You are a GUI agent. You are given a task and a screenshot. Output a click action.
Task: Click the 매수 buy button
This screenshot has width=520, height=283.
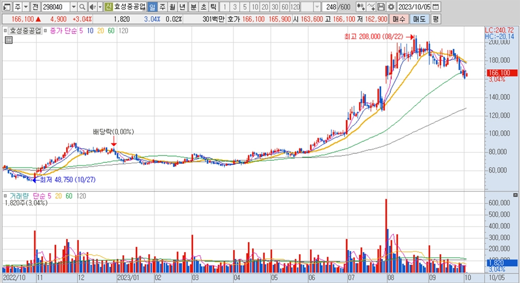[399, 19]
